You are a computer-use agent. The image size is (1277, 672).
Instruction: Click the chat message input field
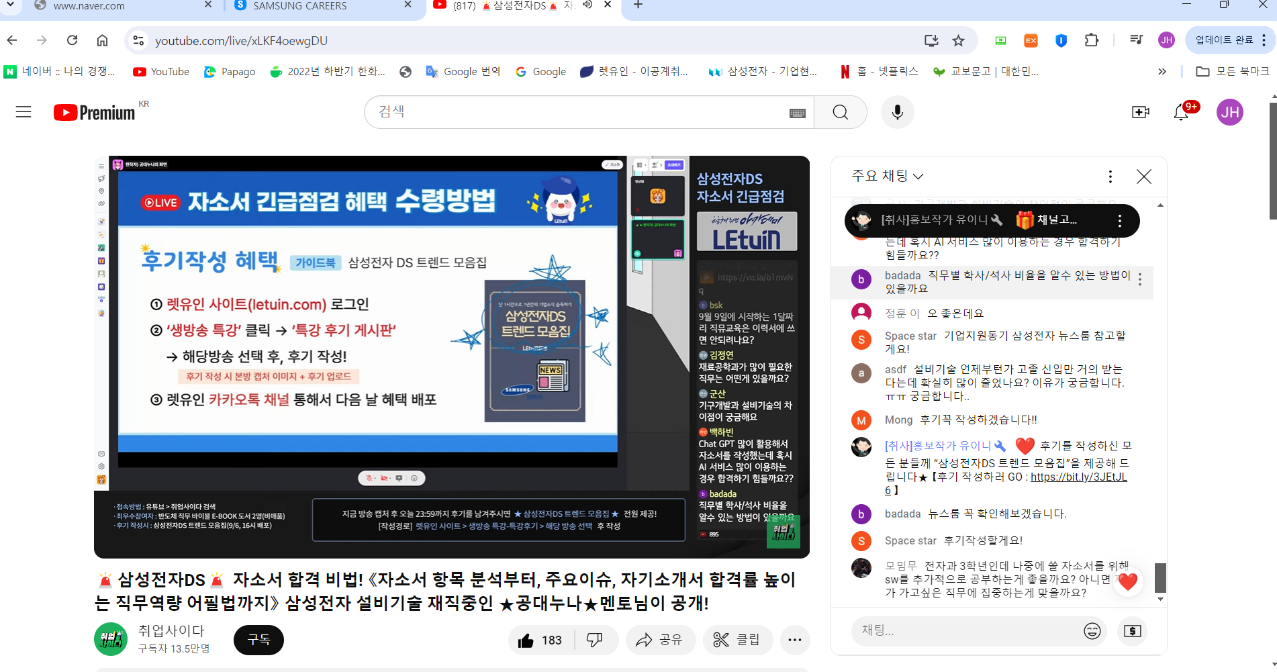[x=963, y=630]
